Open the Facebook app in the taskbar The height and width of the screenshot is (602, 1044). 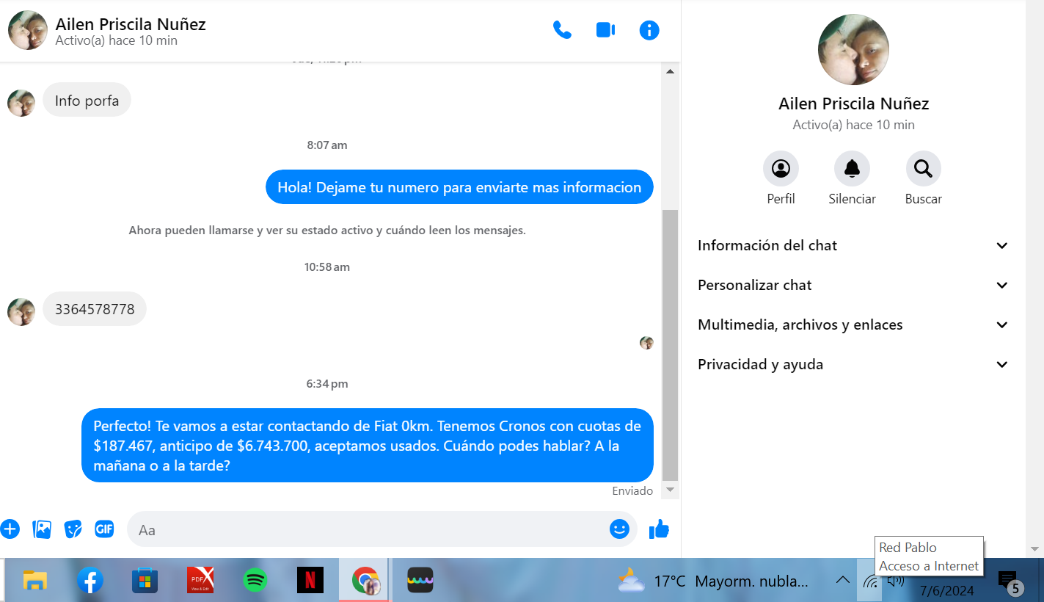point(90,581)
